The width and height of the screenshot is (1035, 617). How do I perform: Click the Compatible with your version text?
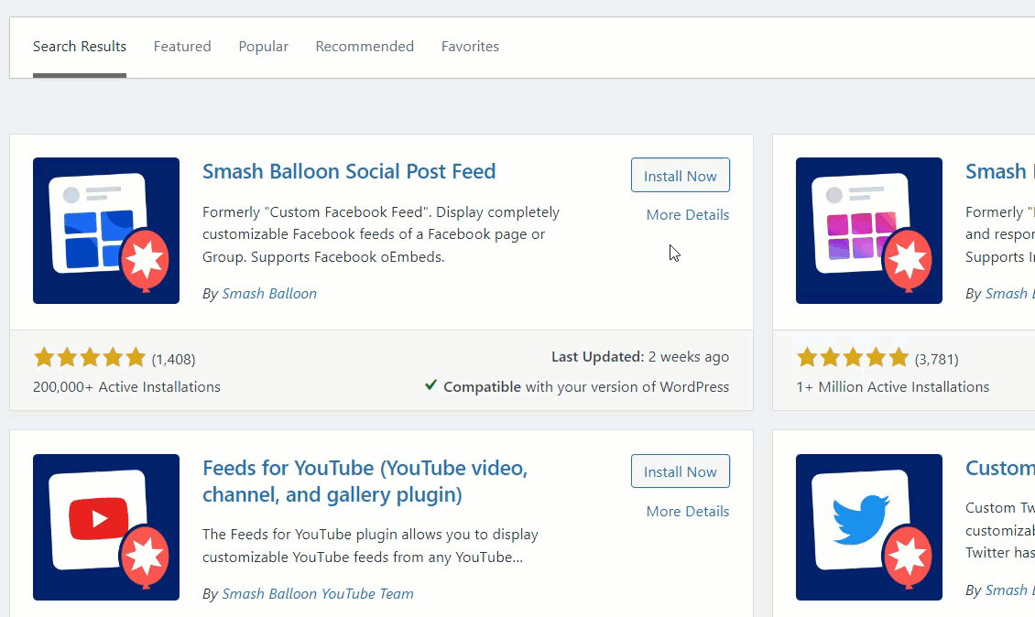[x=586, y=386]
